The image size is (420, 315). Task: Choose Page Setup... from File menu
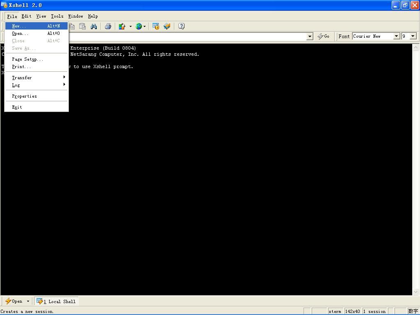(x=37, y=59)
